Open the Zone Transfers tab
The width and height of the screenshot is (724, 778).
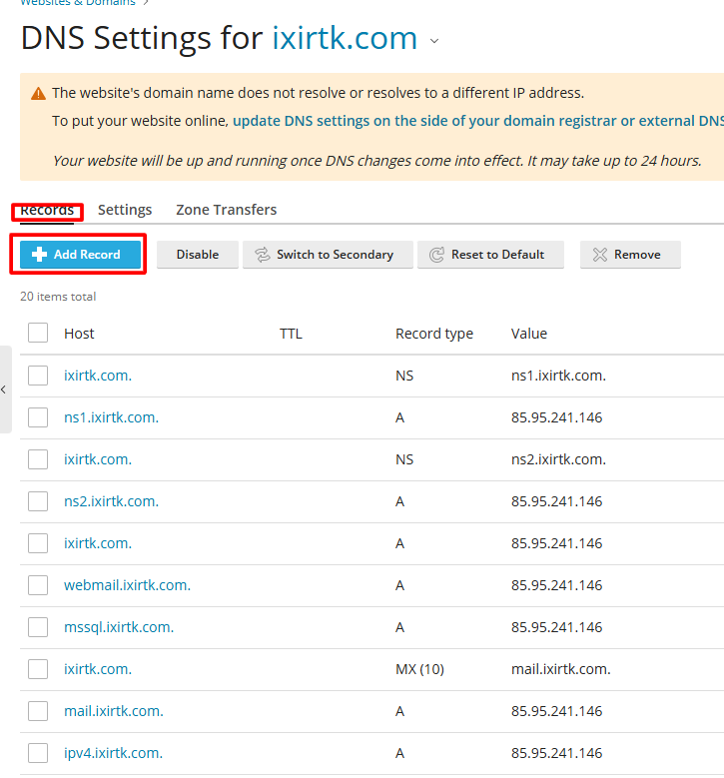[x=226, y=210]
